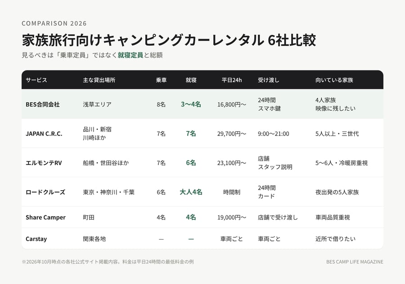Click the '町田' location cell
The width and height of the screenshot is (405, 284).
(x=89, y=217)
